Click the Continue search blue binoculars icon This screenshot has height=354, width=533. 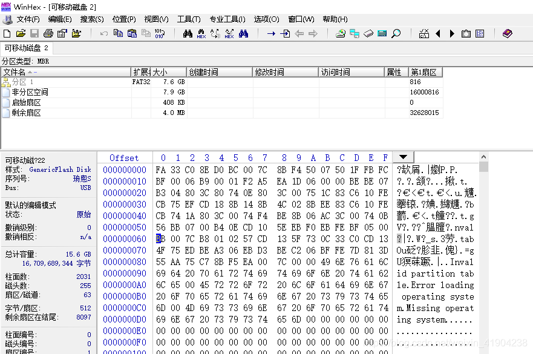point(243,33)
